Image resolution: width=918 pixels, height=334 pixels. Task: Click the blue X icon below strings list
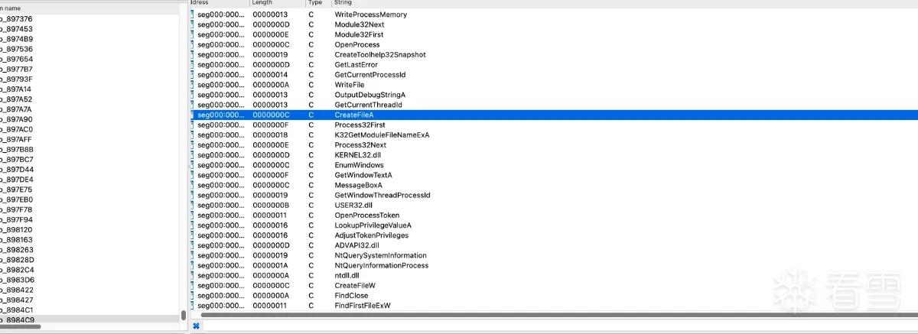tap(196, 326)
